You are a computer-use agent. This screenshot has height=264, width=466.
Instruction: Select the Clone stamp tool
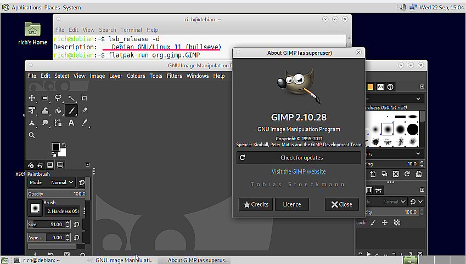point(32,123)
